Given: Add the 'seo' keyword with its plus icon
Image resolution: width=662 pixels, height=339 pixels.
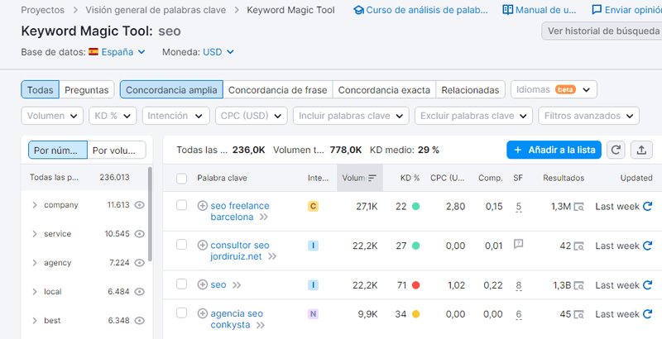Looking at the screenshot, I should click(x=203, y=284).
